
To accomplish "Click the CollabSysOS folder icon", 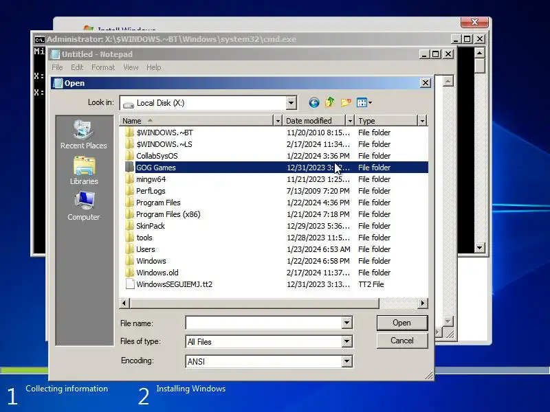I will tap(130, 156).
